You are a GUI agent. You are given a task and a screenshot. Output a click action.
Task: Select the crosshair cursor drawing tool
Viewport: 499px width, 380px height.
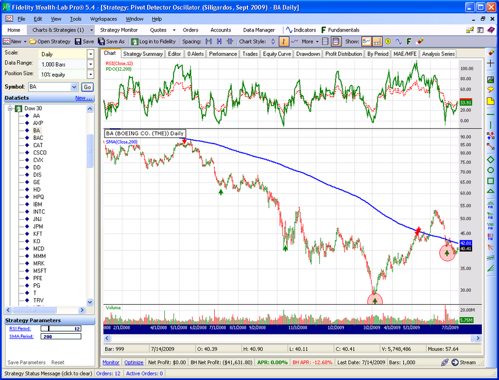(490, 63)
